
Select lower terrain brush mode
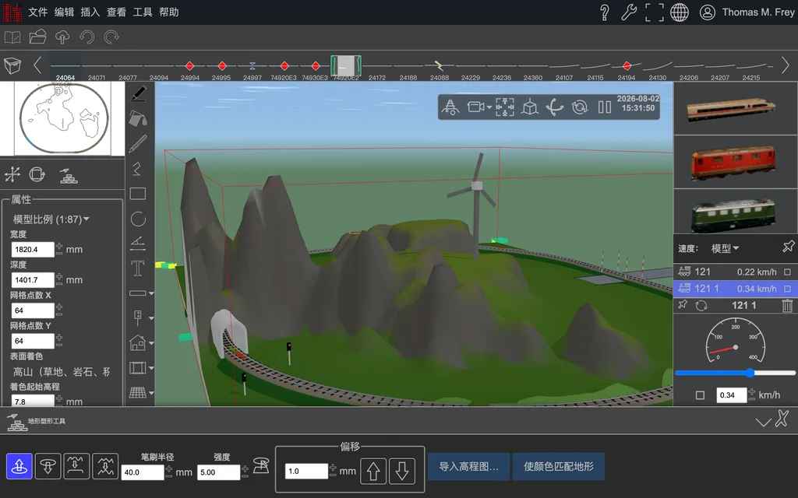[x=48, y=467]
